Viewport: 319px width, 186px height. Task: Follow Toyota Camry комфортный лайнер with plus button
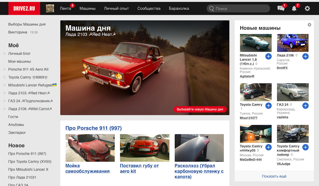(305, 147)
